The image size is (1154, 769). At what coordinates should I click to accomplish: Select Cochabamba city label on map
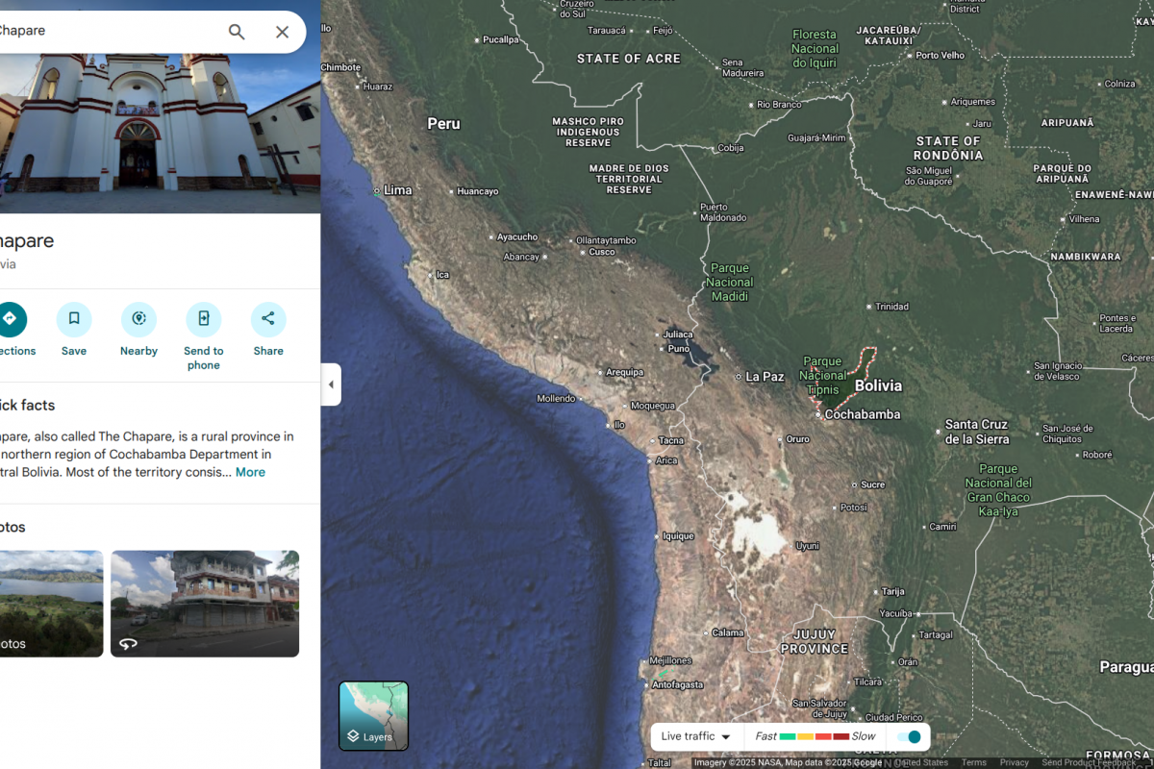[862, 414]
